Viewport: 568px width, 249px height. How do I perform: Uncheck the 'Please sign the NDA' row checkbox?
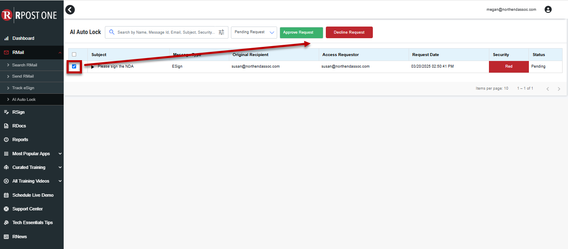click(74, 66)
